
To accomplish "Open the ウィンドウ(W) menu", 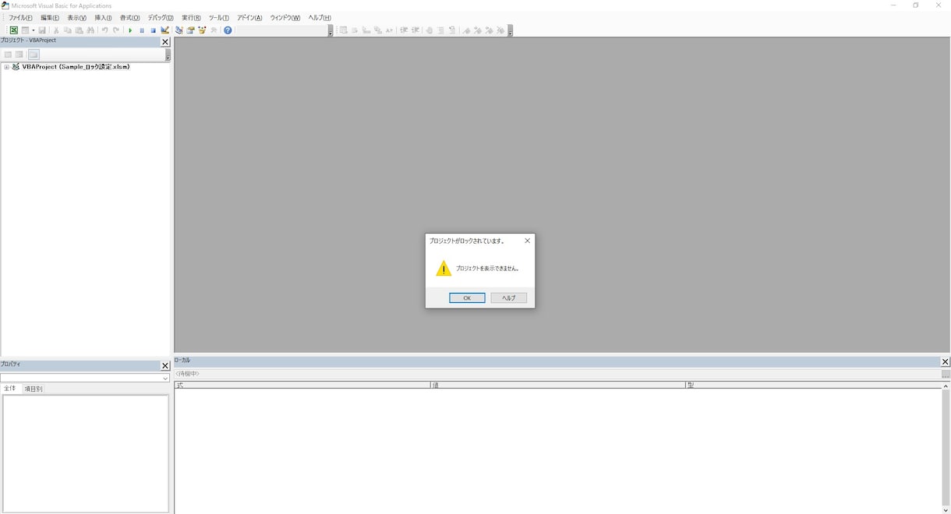I will coord(285,18).
